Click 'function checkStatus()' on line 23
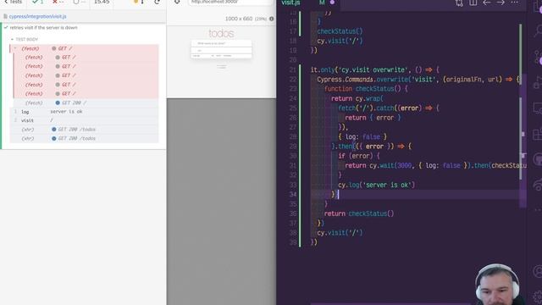The image size is (542, 305). pyautogui.click(x=363, y=89)
